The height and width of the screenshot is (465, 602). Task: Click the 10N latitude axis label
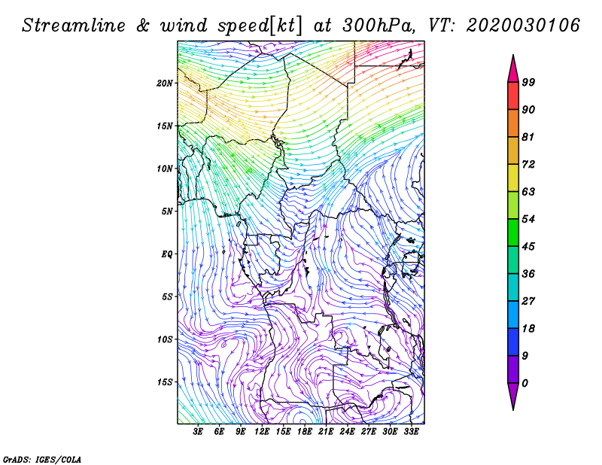[x=165, y=169]
